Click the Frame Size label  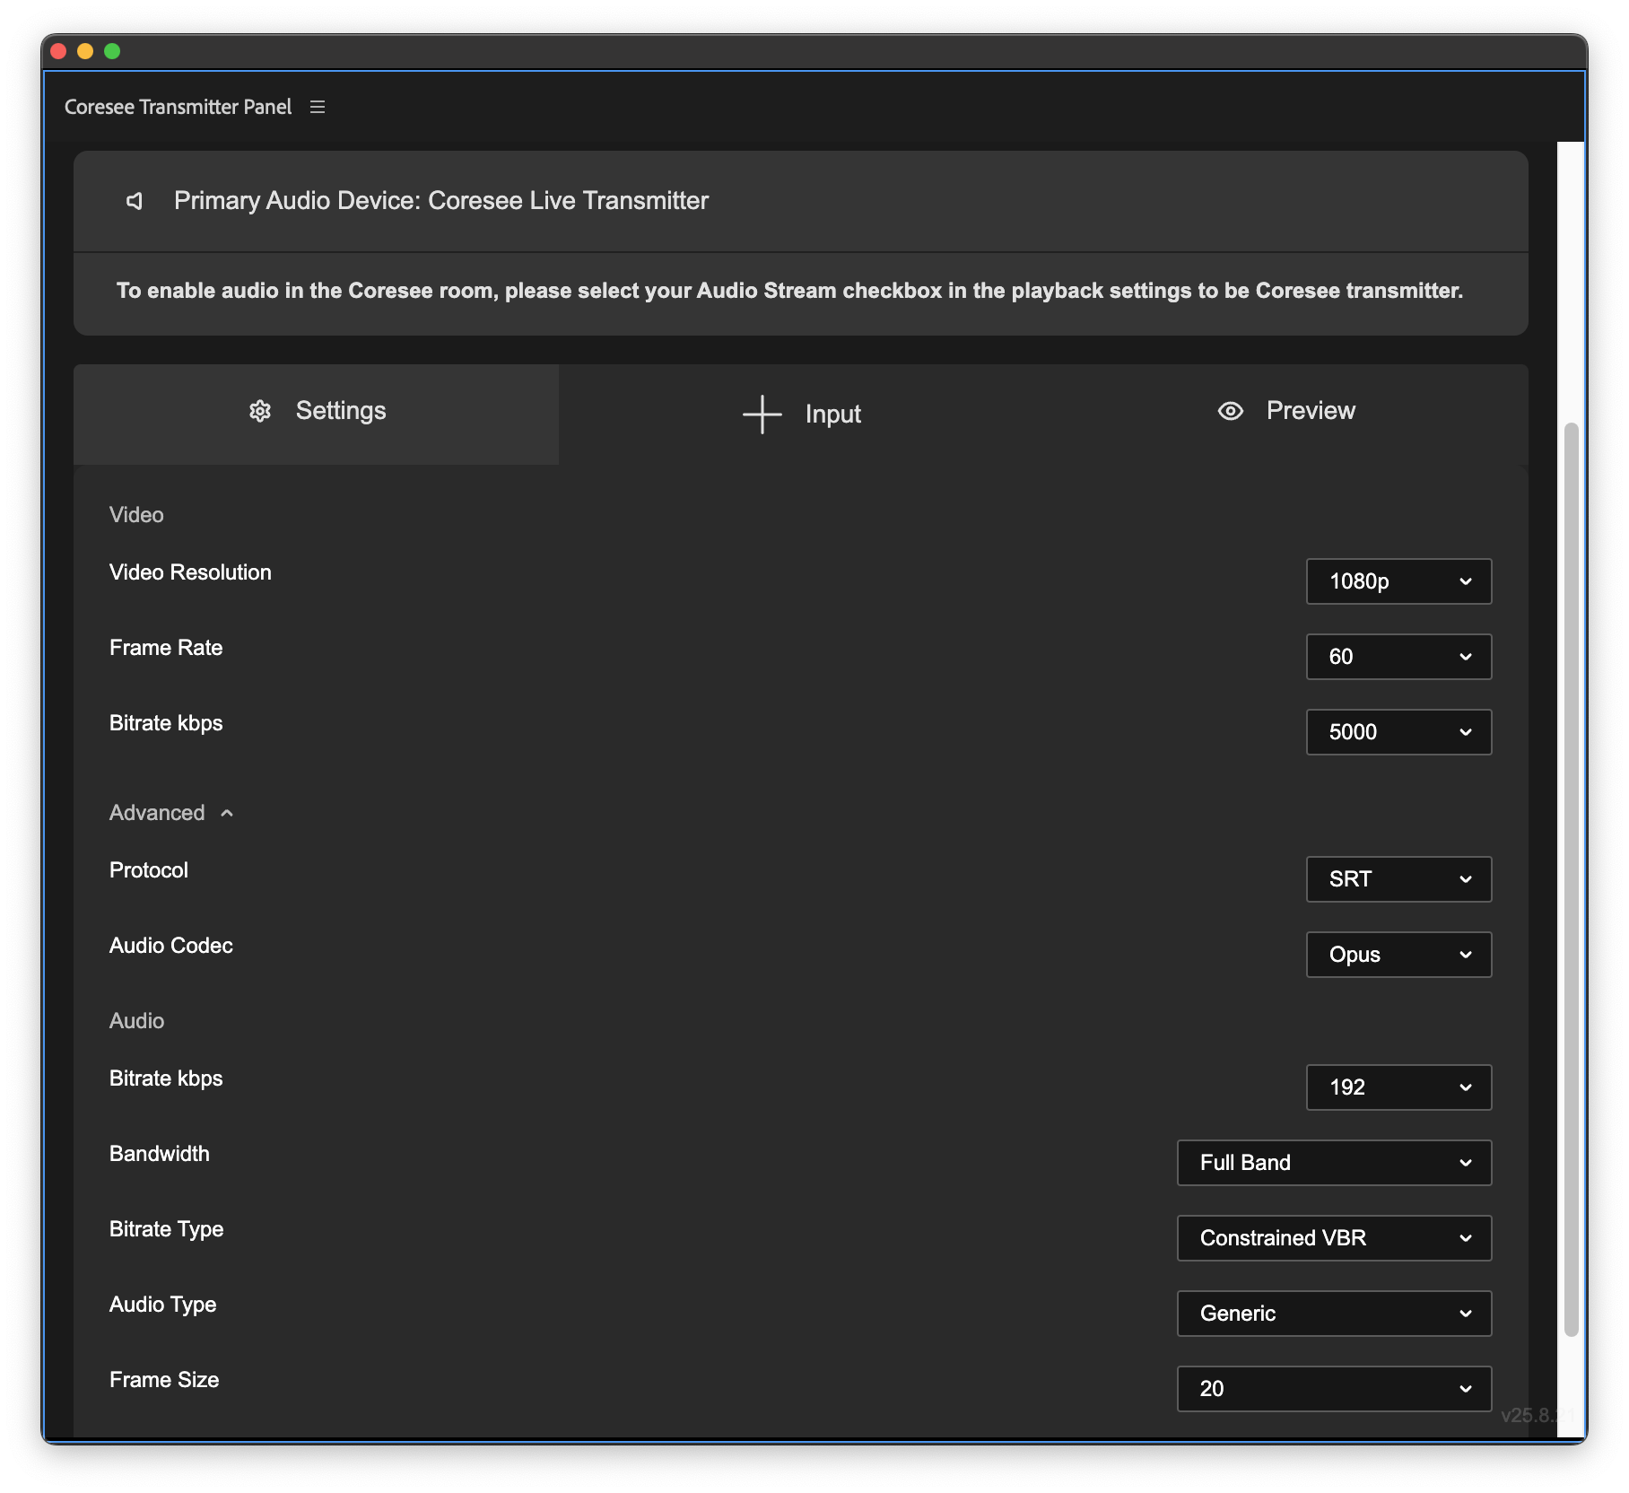point(164,1380)
